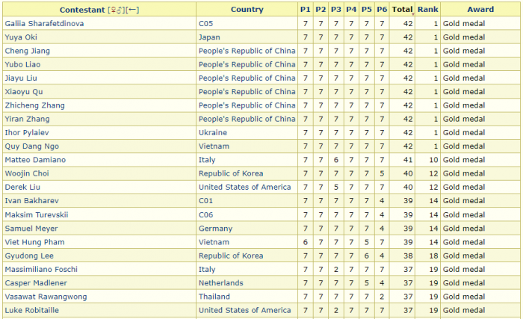Open Casper Madlener's Netherlands country link
523x319 pixels.
tap(220, 283)
